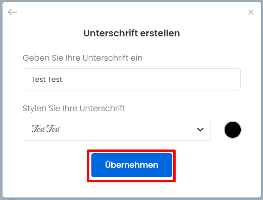Click the empty area of the signature input box
This screenshot has width=263, height=200.
point(151,79)
